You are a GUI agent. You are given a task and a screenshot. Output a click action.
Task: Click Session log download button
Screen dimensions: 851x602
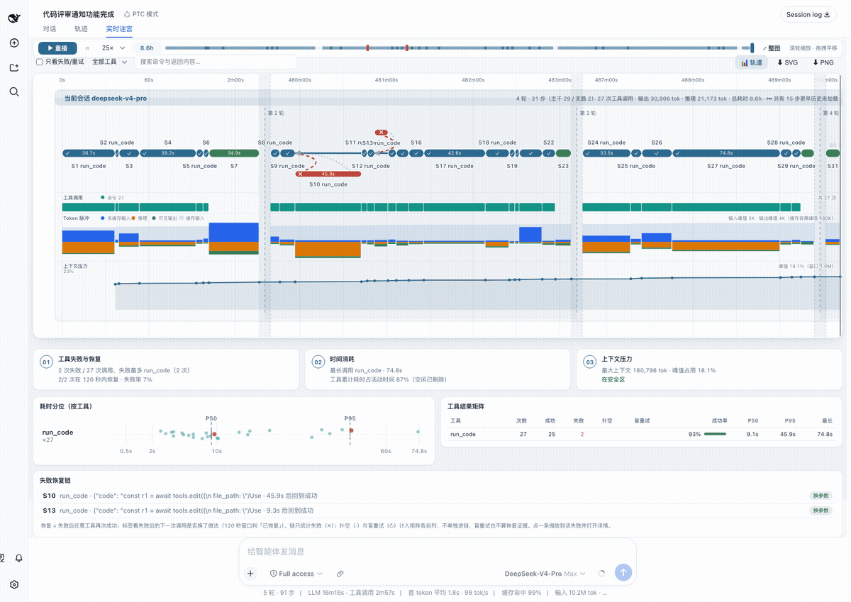point(808,14)
